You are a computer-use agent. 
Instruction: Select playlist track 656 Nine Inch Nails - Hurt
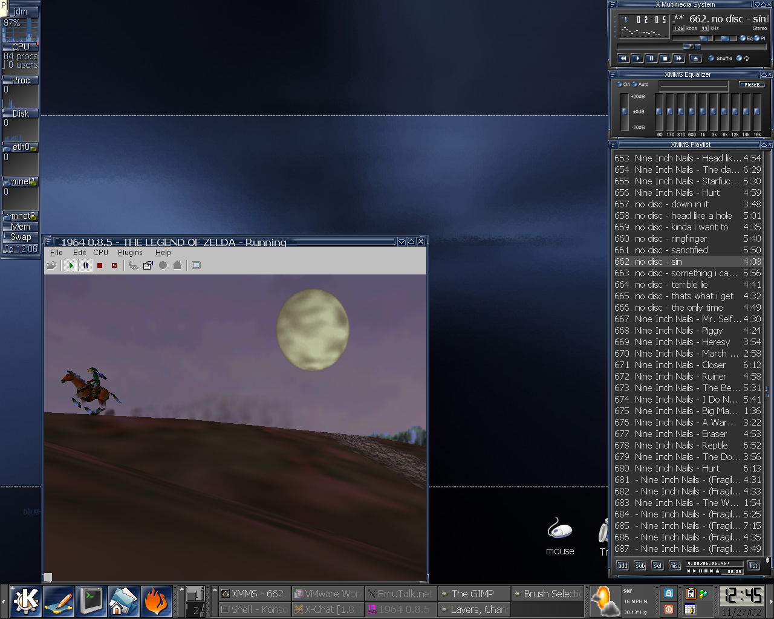(688, 193)
